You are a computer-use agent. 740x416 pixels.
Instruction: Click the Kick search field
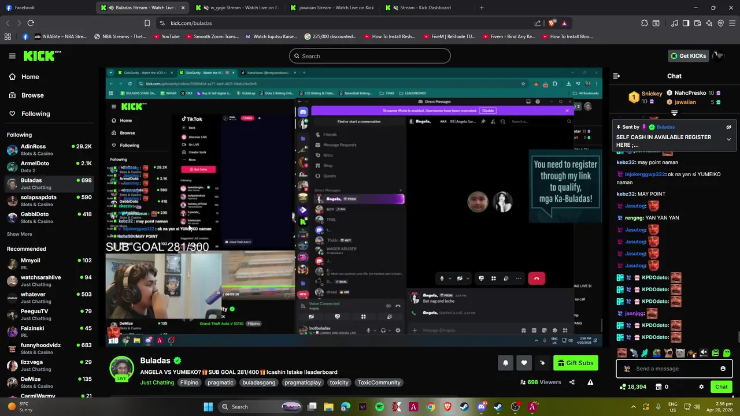tap(370, 56)
